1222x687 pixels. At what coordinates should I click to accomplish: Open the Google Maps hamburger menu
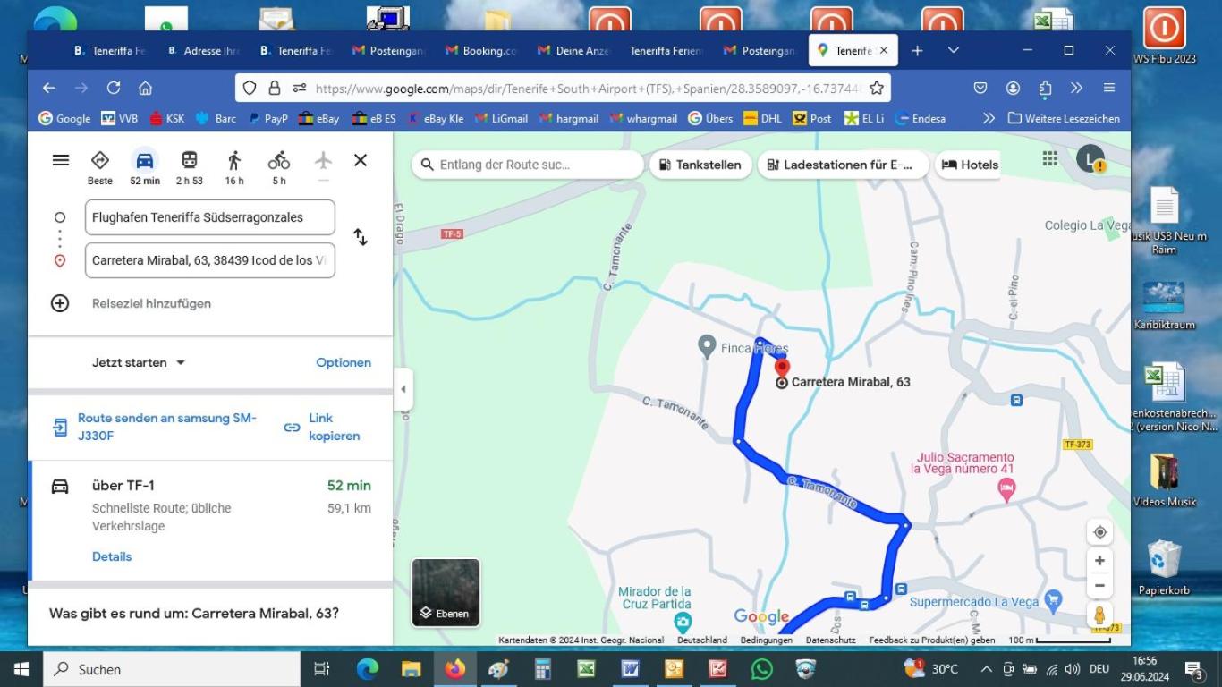60,160
